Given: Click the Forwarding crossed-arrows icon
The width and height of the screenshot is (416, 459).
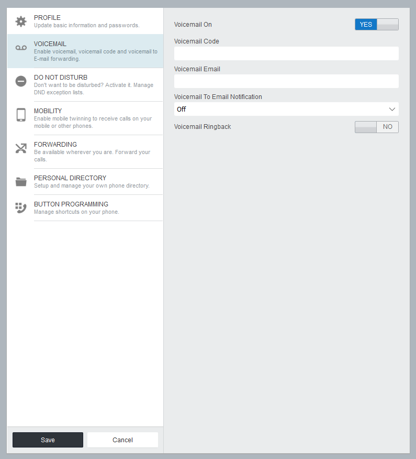Looking at the screenshot, I should tap(21, 148).
